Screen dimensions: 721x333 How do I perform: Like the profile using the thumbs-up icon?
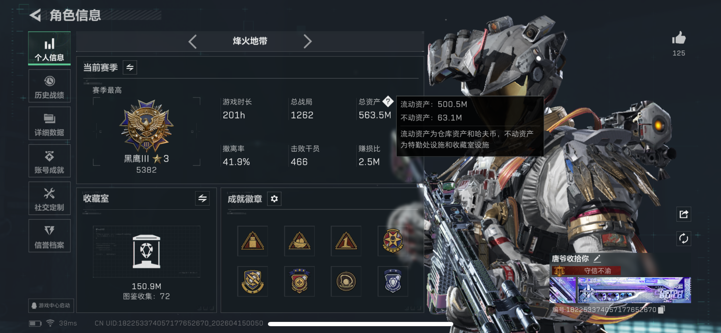click(679, 38)
